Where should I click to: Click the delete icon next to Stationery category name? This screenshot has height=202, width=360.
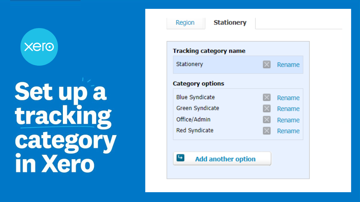point(266,64)
